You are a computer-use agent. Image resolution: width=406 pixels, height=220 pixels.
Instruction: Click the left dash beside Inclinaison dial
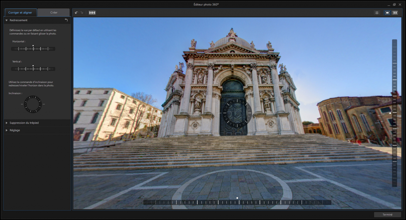pos(22,104)
